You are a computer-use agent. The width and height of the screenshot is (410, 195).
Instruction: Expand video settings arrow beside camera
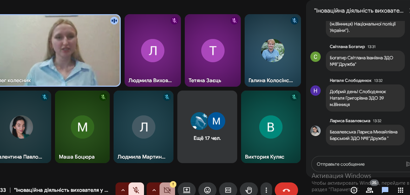point(154,190)
